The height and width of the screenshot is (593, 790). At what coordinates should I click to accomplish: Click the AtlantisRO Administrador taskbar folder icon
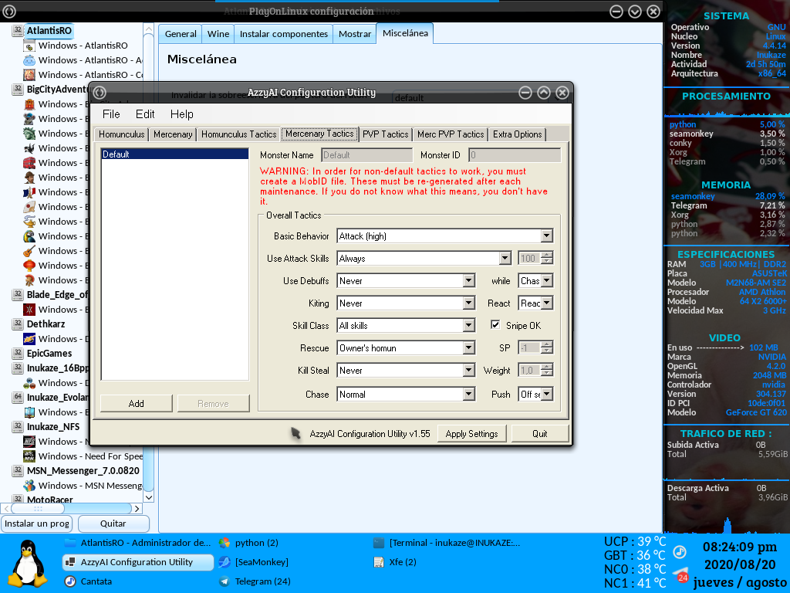(70, 543)
